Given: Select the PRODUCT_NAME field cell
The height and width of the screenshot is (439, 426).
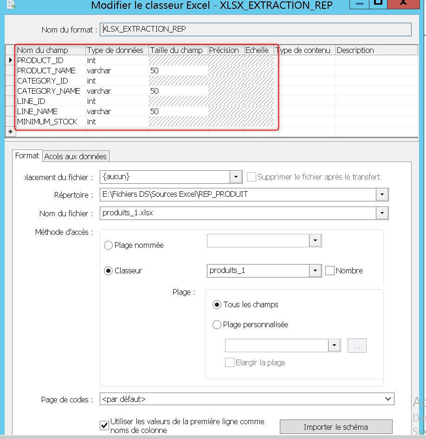Looking at the screenshot, I should (x=46, y=71).
